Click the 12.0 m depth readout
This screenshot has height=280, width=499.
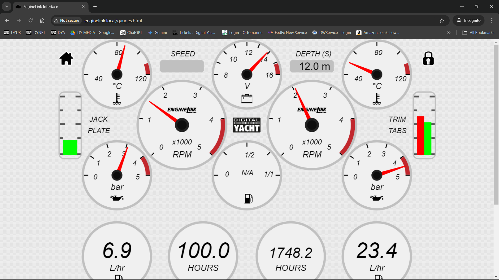(x=312, y=66)
